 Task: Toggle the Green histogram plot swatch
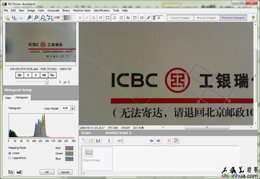(x=69, y=153)
